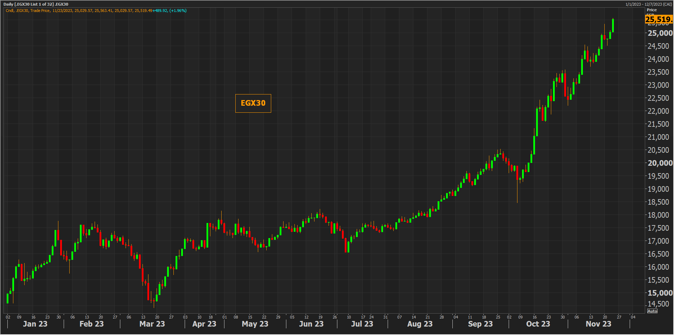Image resolution: width=674 pixels, height=335 pixels.
Task: Click the Oct 23 month label
Action: [x=538, y=324]
